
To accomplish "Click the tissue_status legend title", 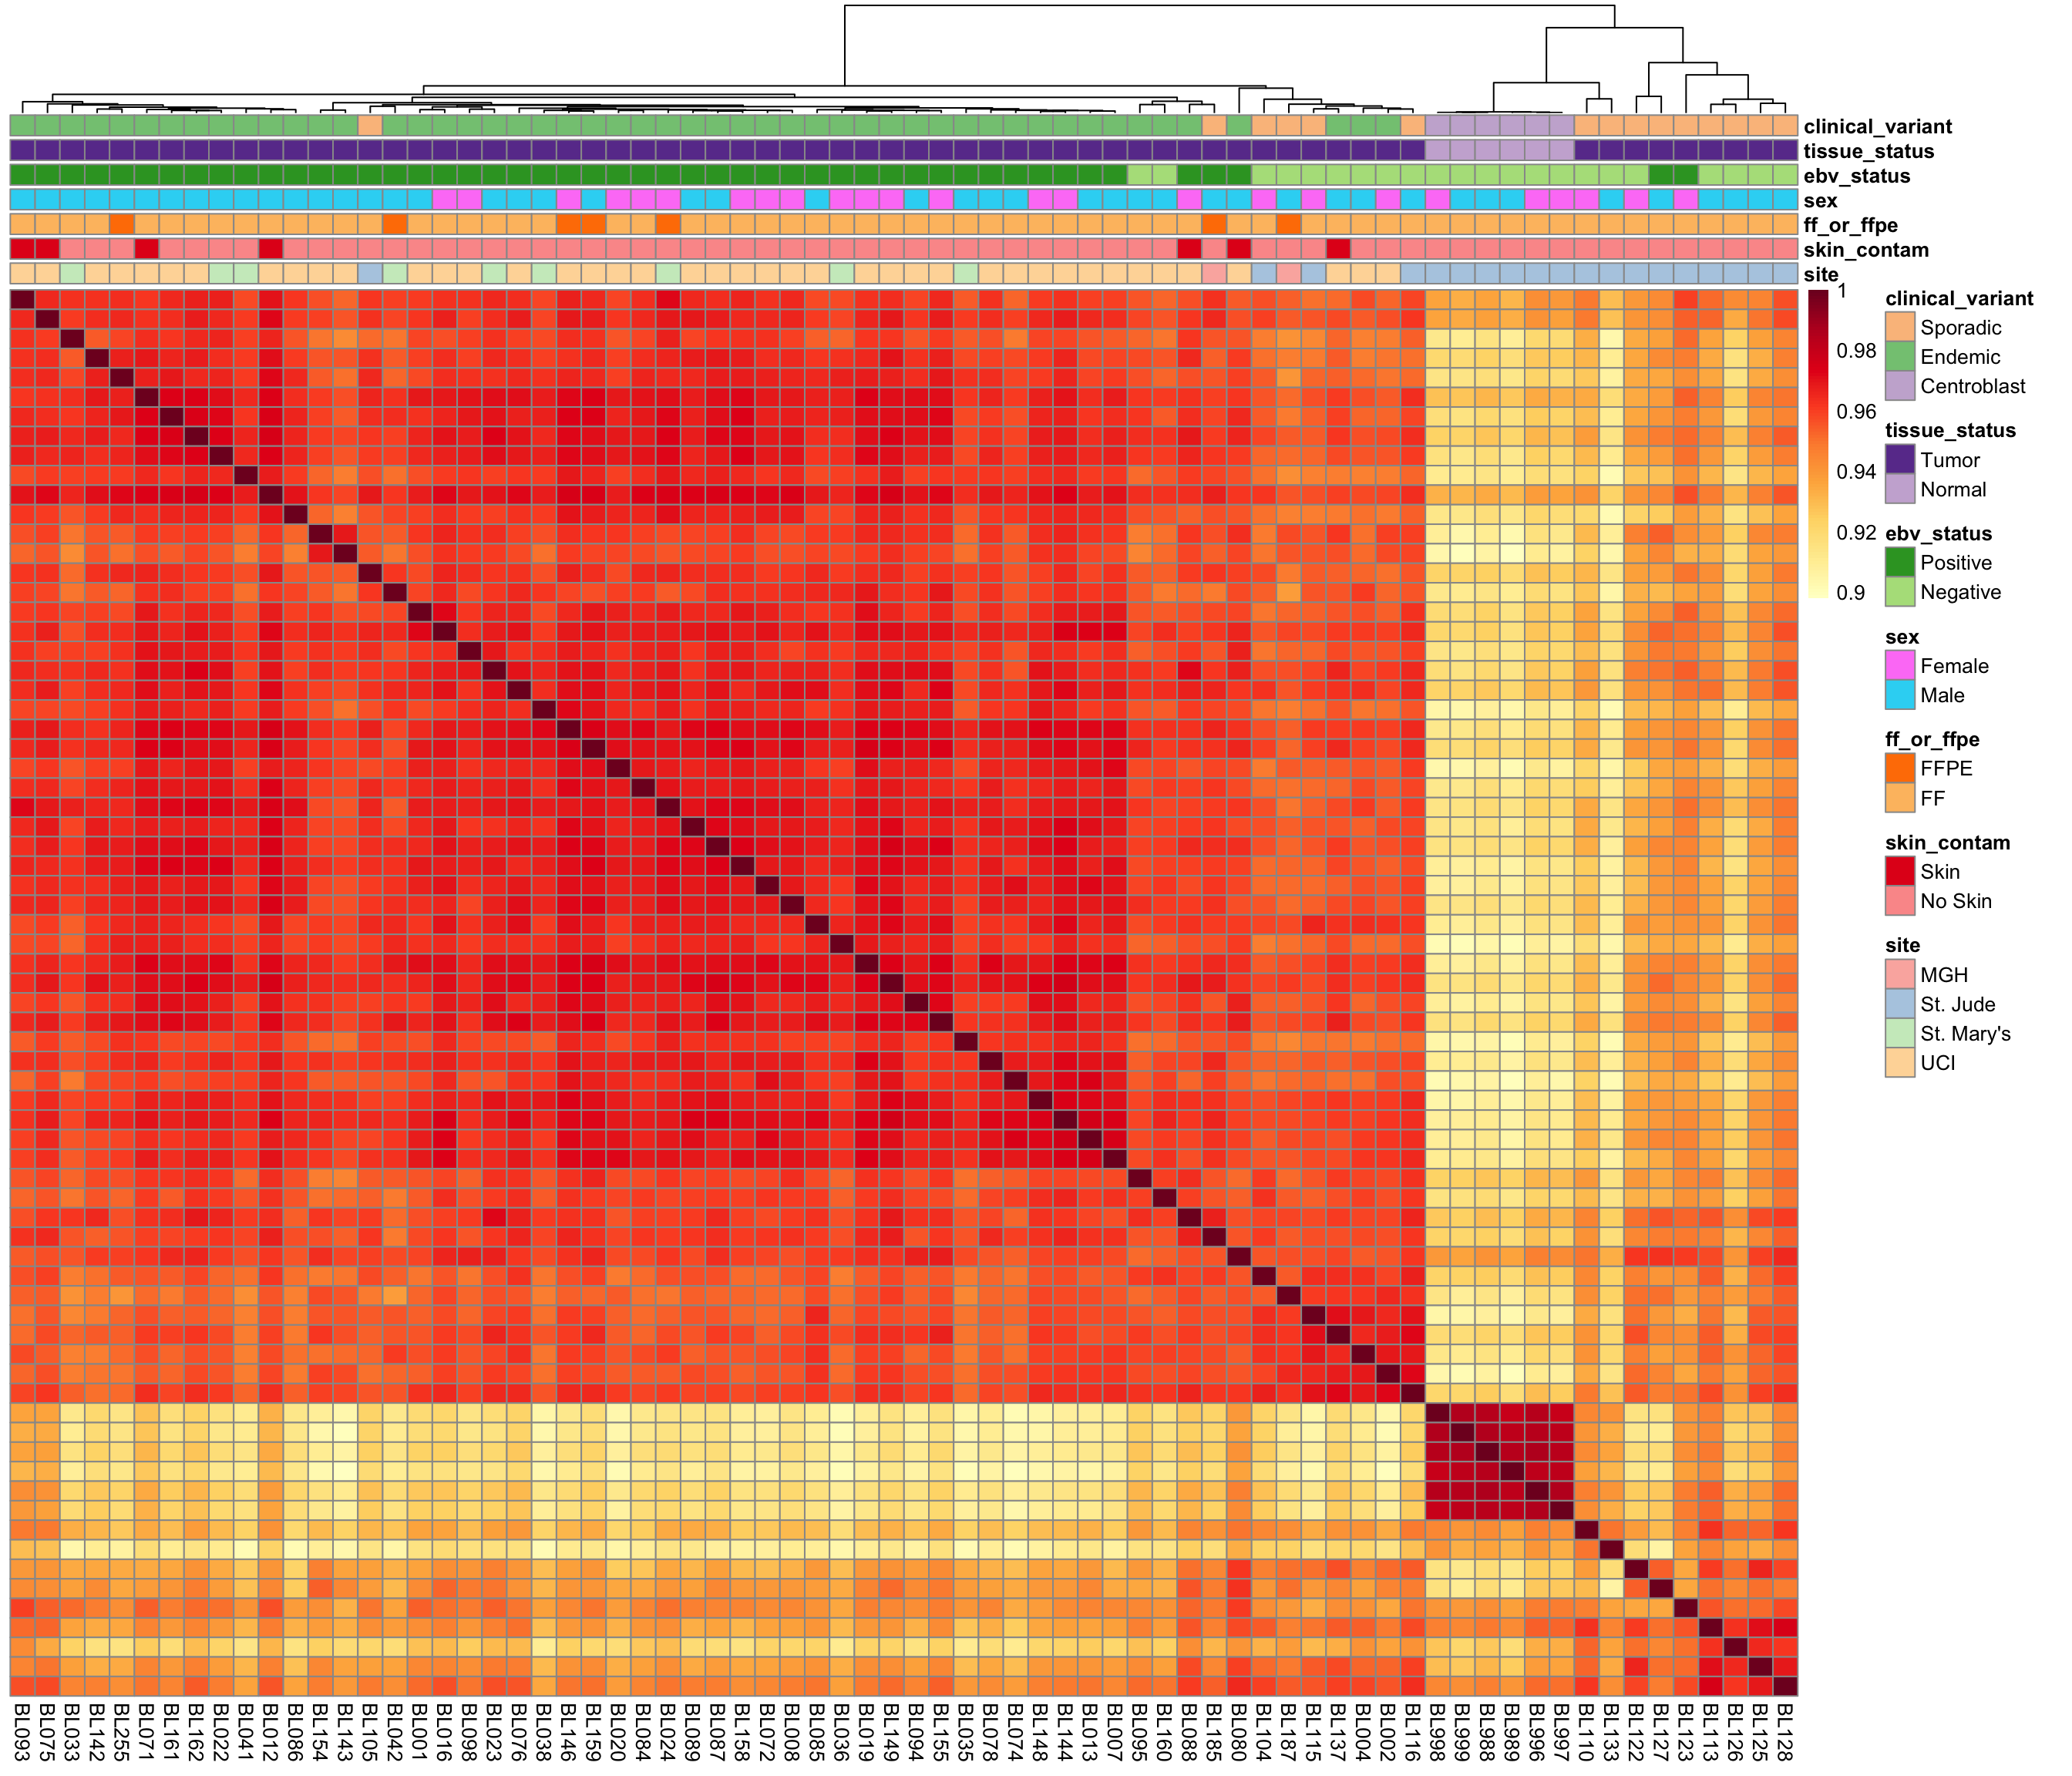I will 1951,431.
